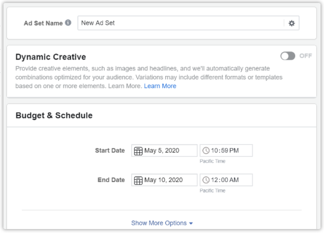Screen dimensions: 324x233
Task: Turn on the Dynamic Creative toggle
Action: tap(288, 56)
